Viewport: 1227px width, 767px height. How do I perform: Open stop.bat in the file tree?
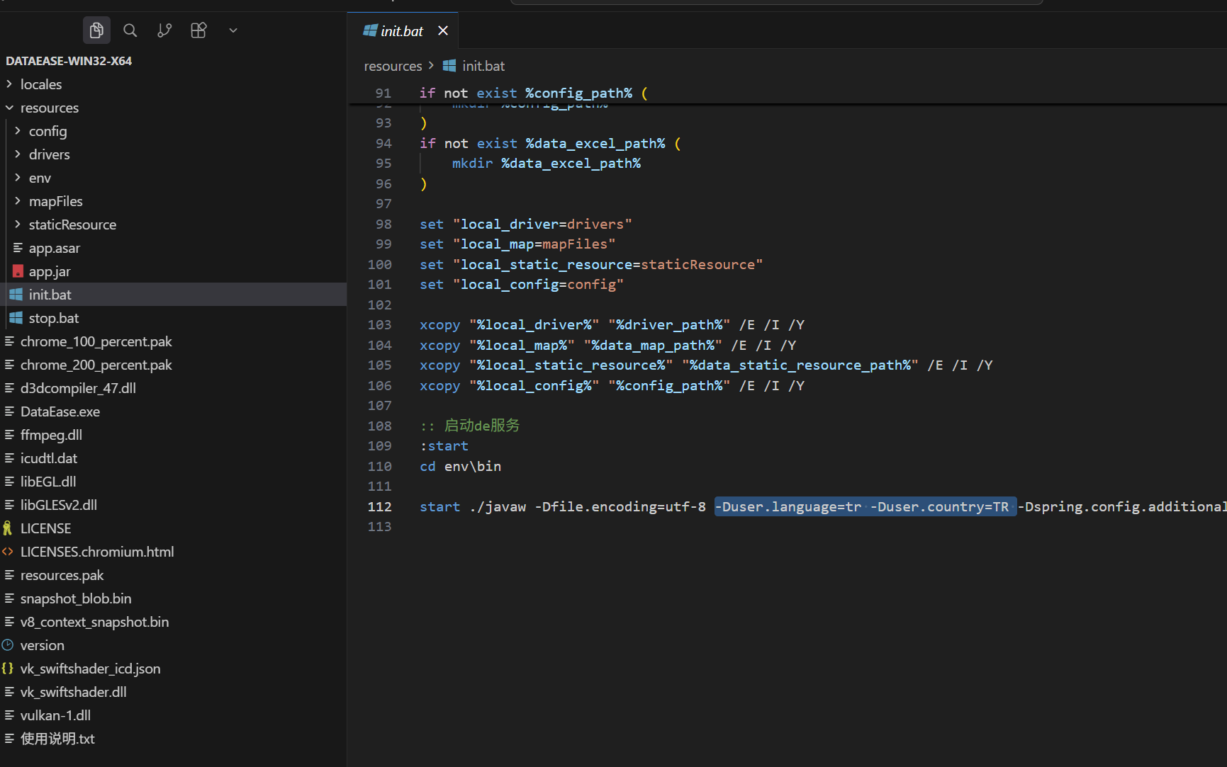pos(54,318)
